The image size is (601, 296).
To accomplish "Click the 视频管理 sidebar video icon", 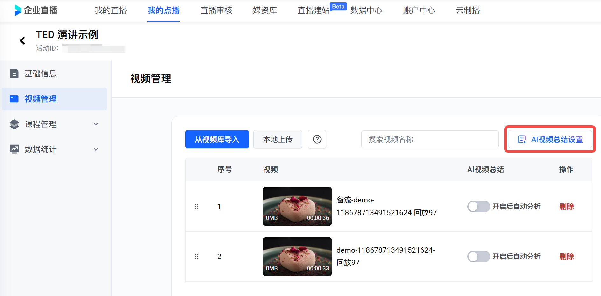I will tap(14, 99).
